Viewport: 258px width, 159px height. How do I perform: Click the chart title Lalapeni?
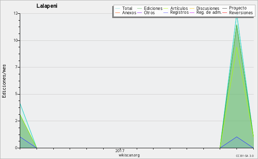(47, 6)
